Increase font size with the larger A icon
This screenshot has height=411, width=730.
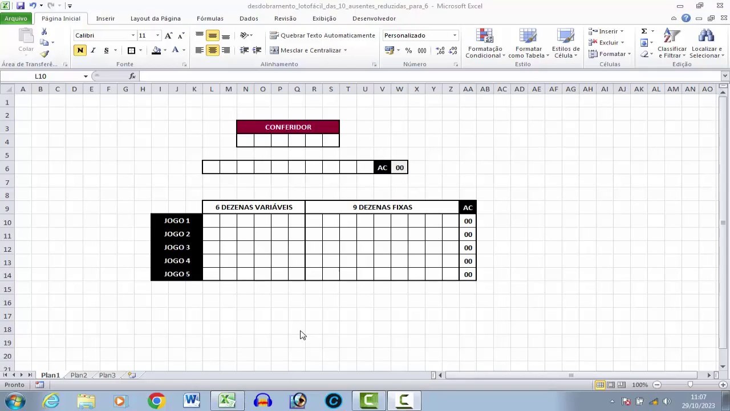tap(168, 35)
